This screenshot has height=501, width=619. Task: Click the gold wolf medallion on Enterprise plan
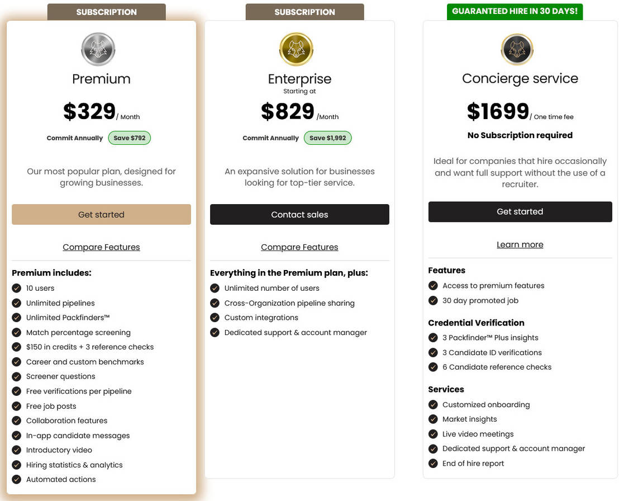click(296, 49)
